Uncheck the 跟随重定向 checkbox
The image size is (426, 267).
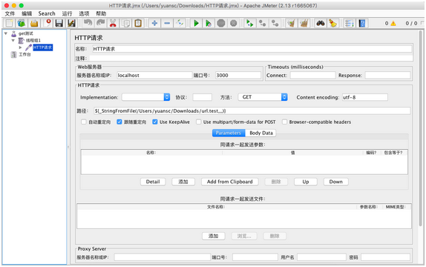[119, 122]
